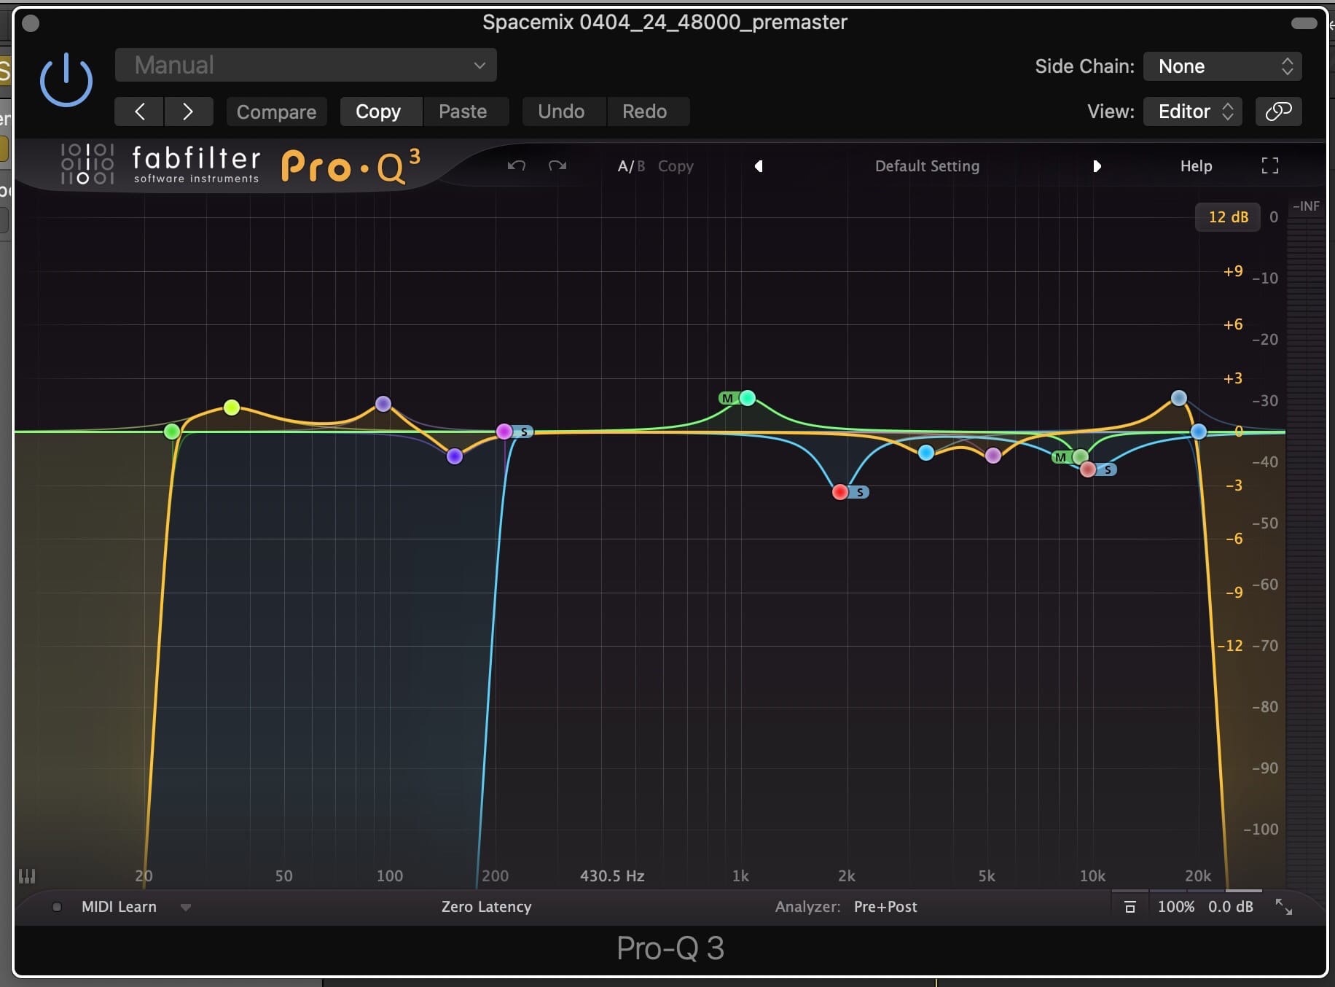Open the Manual preset dropdown
This screenshot has width=1335, height=987.
(306, 65)
